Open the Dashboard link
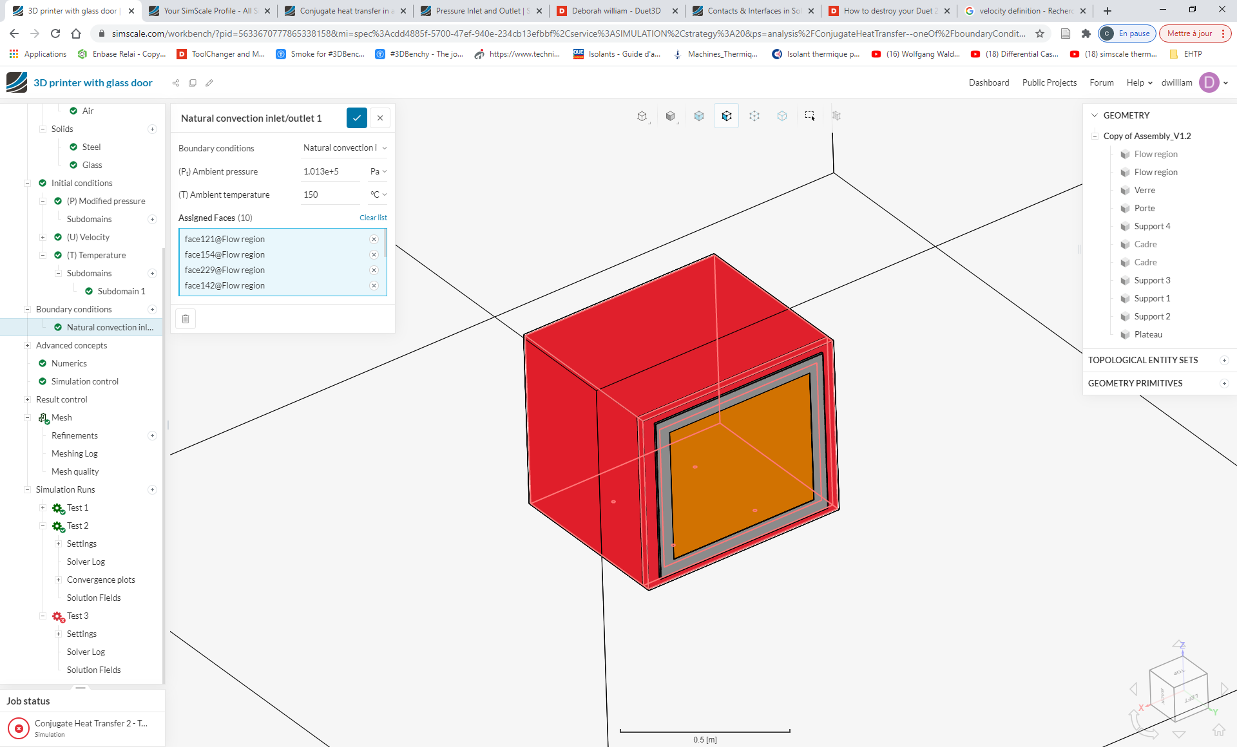This screenshot has height=747, width=1237. (988, 83)
